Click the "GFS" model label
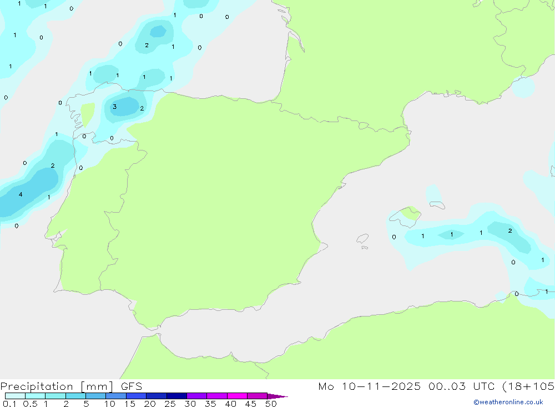The height and width of the screenshot is (407, 555). click(x=132, y=386)
